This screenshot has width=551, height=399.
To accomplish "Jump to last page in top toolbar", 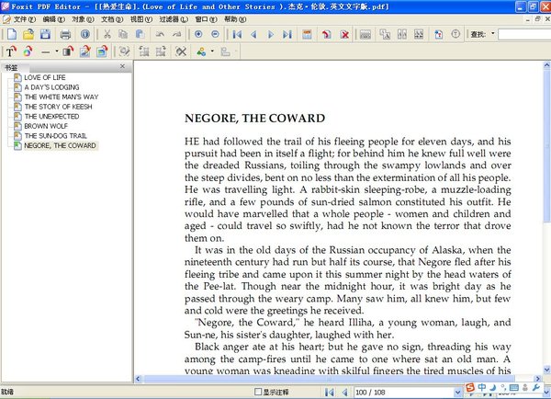I will pos(287,34).
